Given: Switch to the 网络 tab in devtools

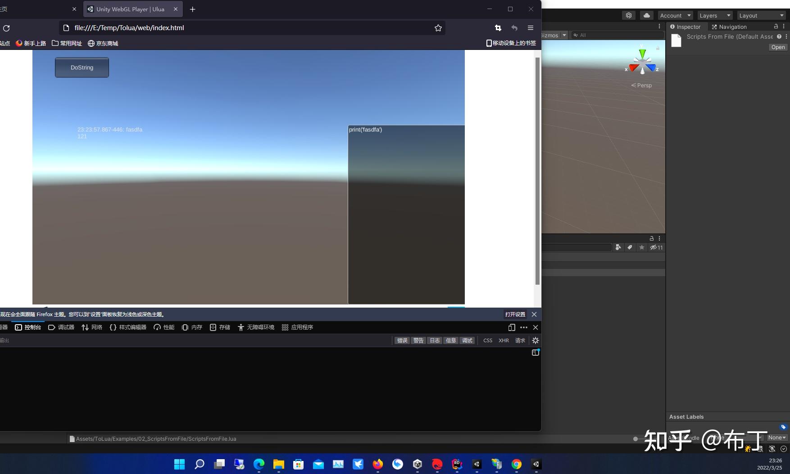Looking at the screenshot, I should coord(92,327).
